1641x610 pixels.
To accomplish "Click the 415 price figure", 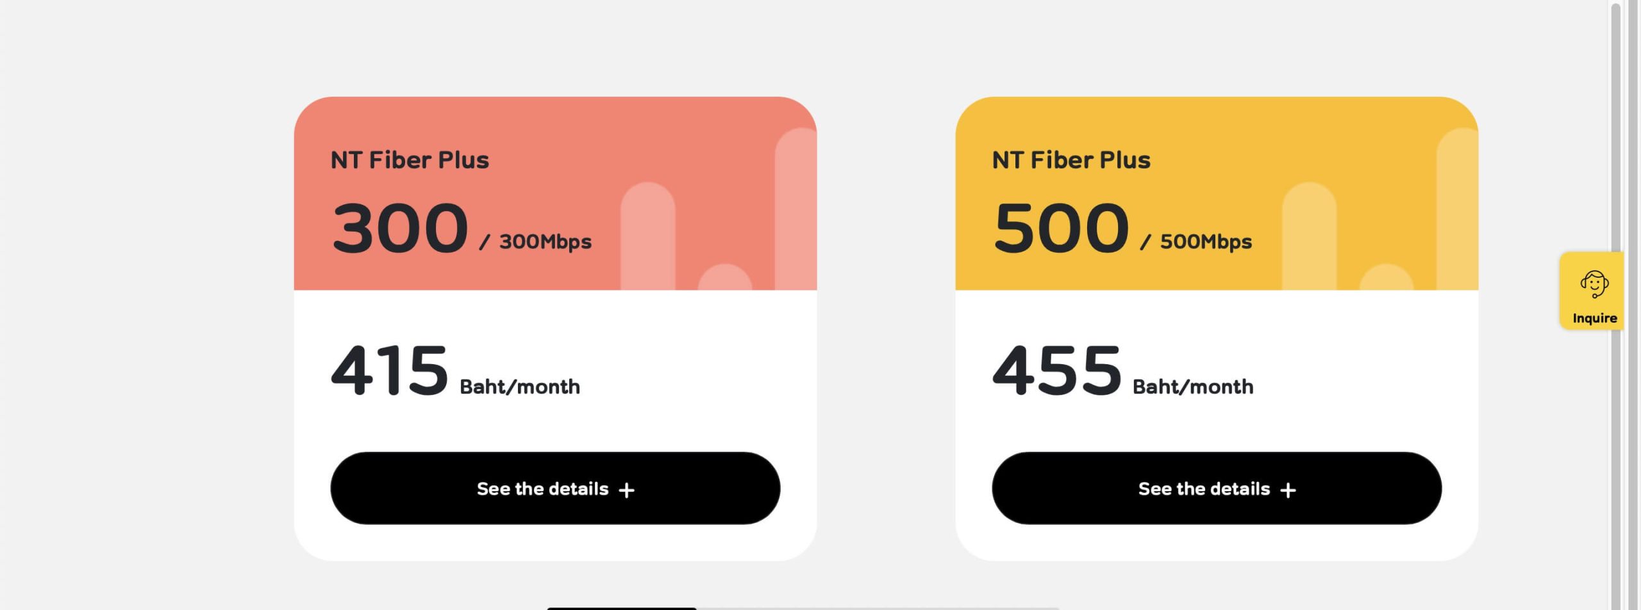I will [x=389, y=370].
